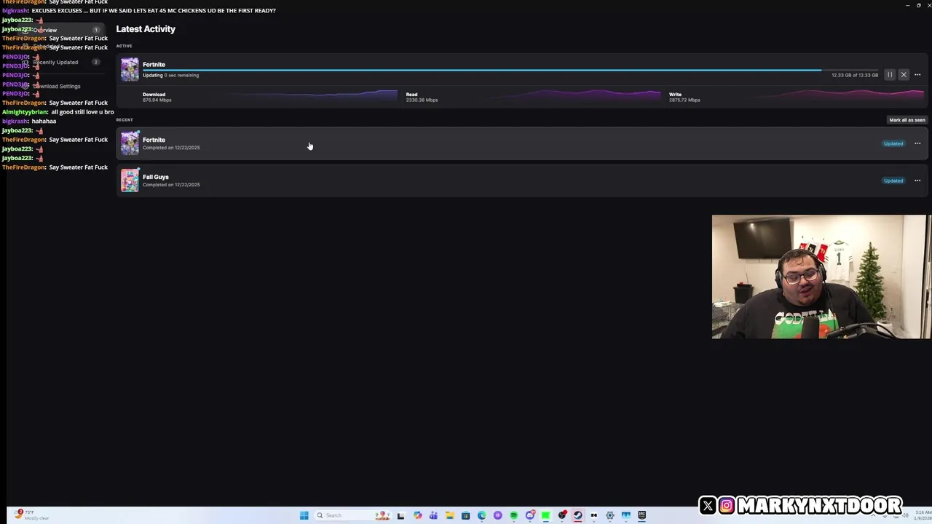Screen dimensions: 932x524
Task: Open Task View from taskbar
Action: click(400, 515)
